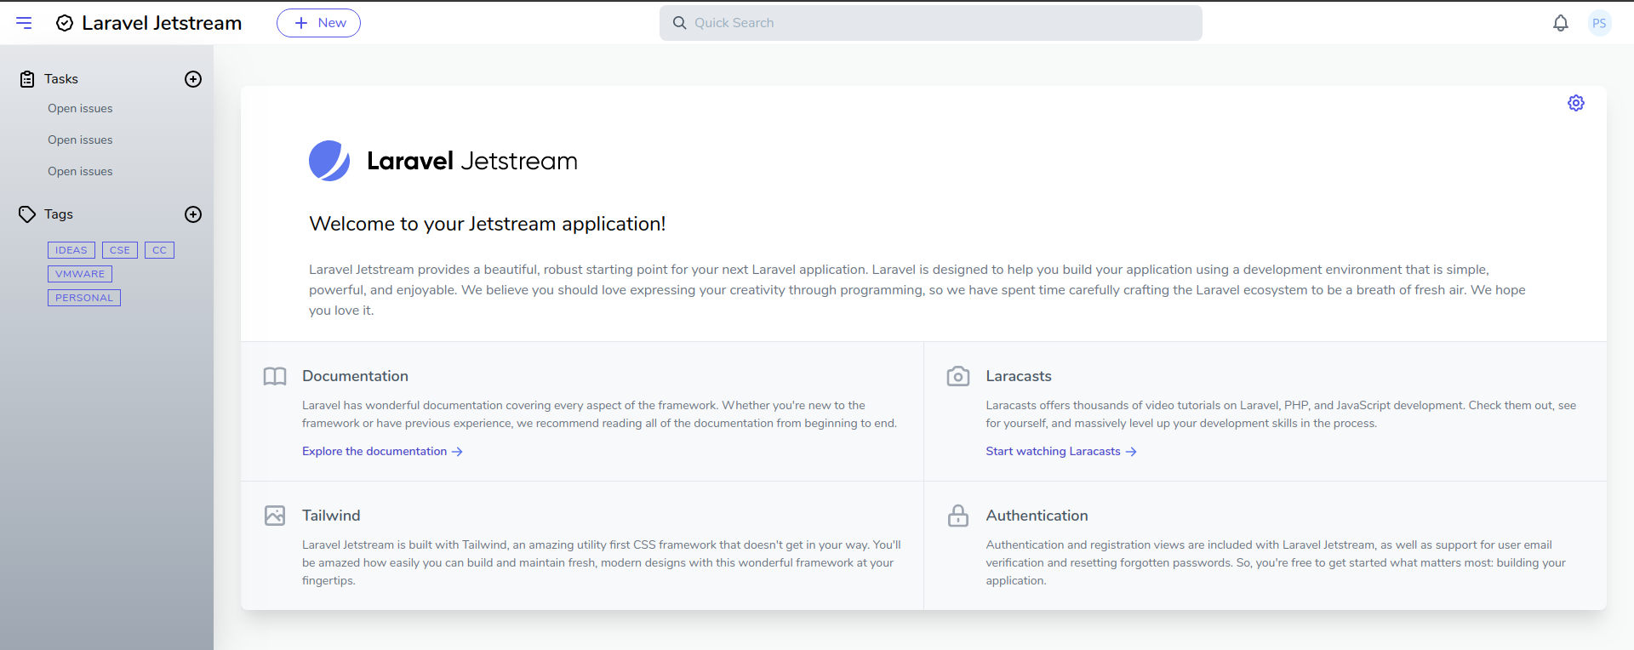The width and height of the screenshot is (1634, 650).
Task: Click the blue Jetstream logo mark
Action: (329, 161)
